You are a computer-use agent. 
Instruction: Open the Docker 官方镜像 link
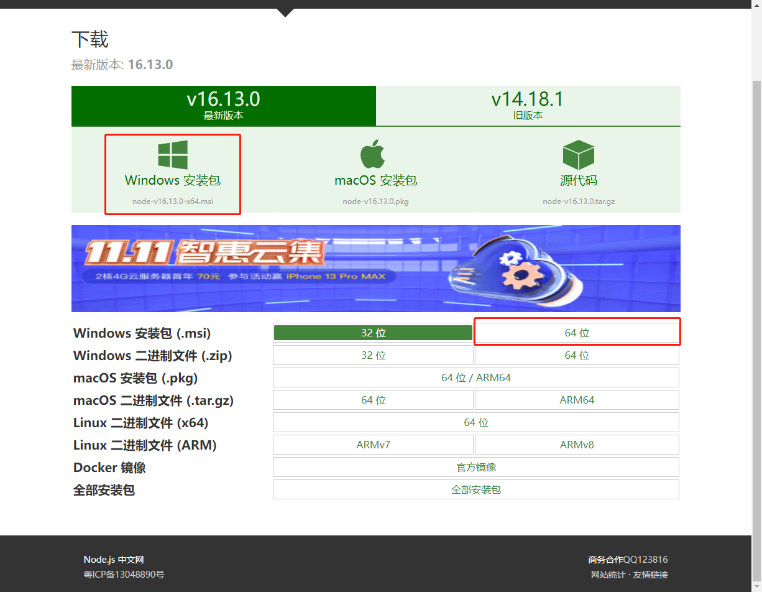tap(476, 467)
